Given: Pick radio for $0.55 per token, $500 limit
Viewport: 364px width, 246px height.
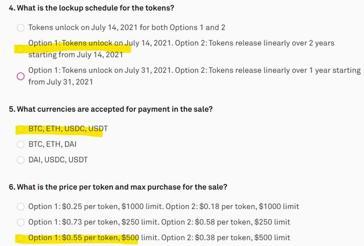Looking at the screenshot, I should (20, 237).
